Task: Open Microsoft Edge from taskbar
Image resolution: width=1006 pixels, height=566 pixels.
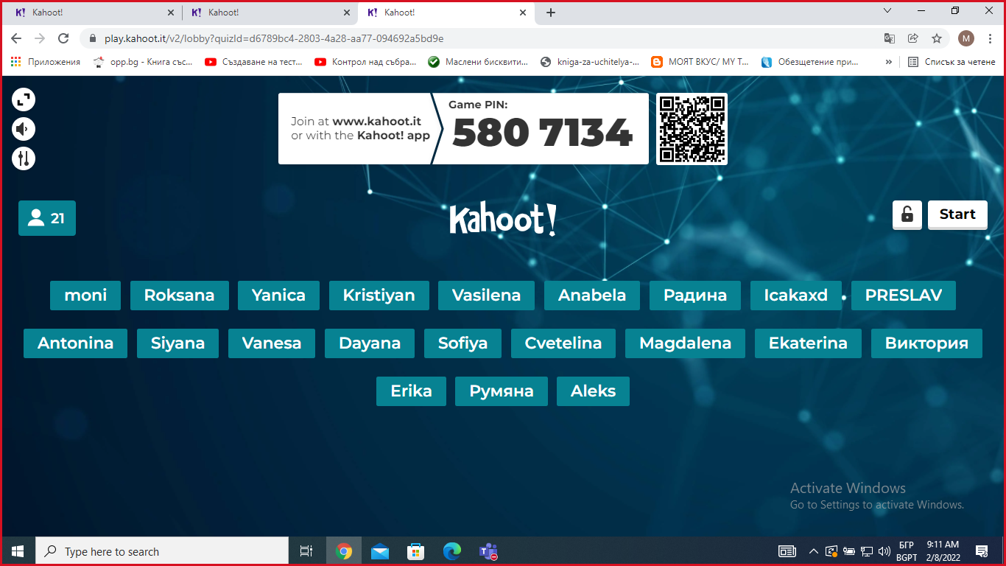Action: click(x=451, y=551)
